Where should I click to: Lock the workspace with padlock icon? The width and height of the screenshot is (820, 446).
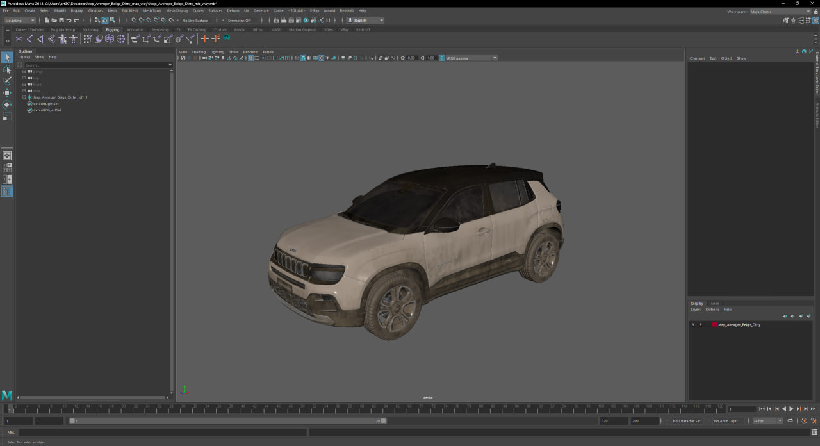[x=816, y=12]
